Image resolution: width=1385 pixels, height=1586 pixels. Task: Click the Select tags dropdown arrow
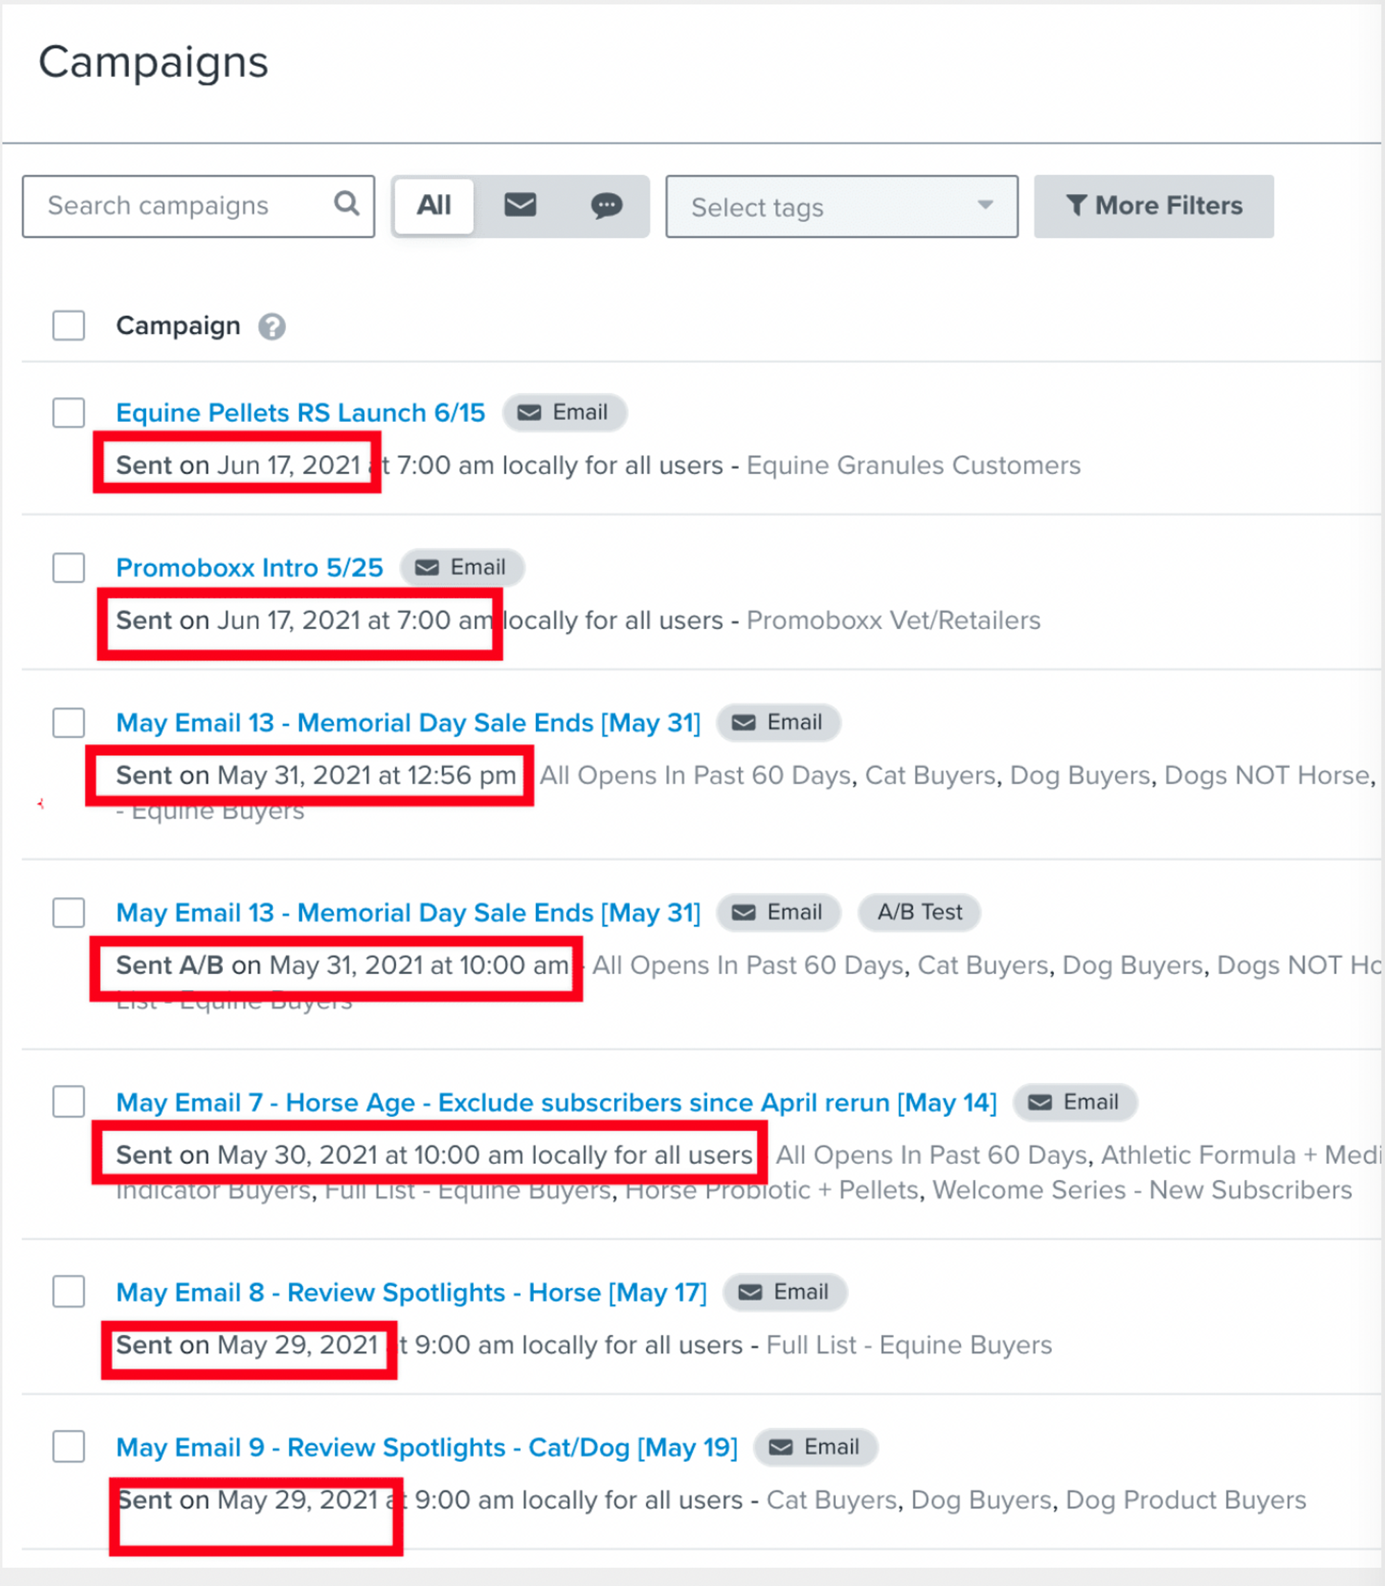985,205
